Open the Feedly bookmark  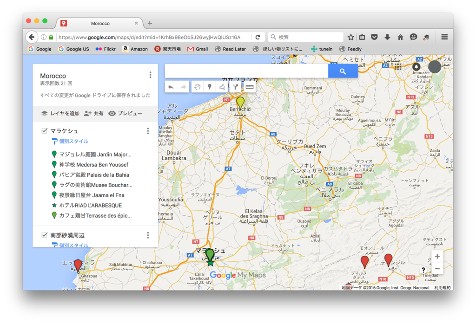pyautogui.click(x=350, y=49)
